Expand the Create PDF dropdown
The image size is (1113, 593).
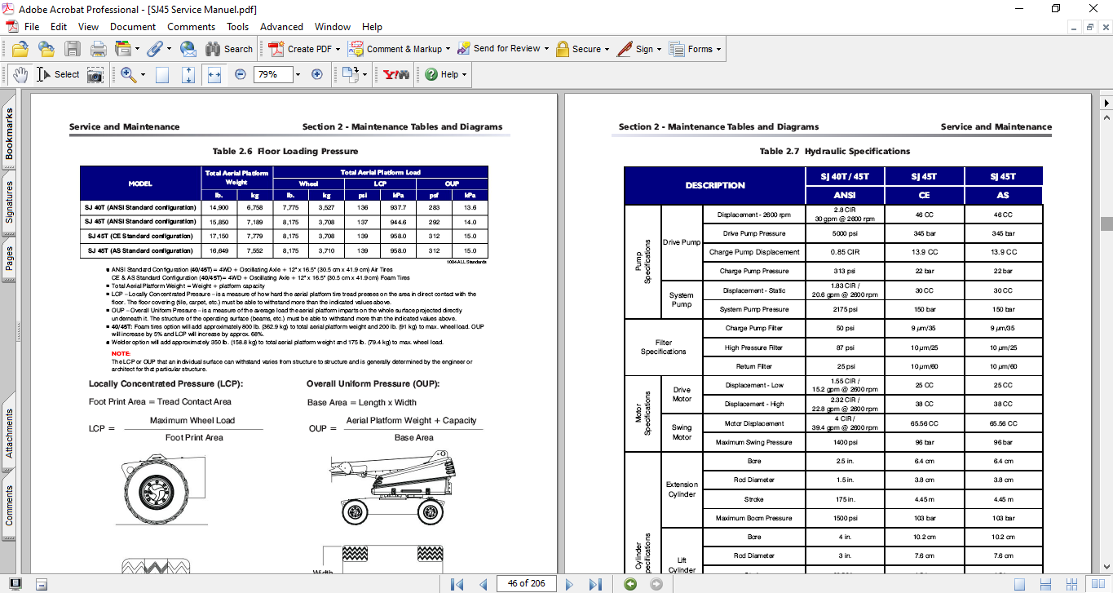coord(338,49)
